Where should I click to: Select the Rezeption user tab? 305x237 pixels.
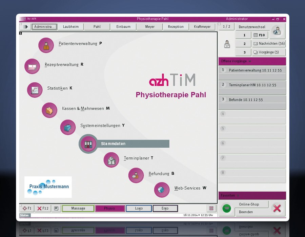[x=176, y=27]
